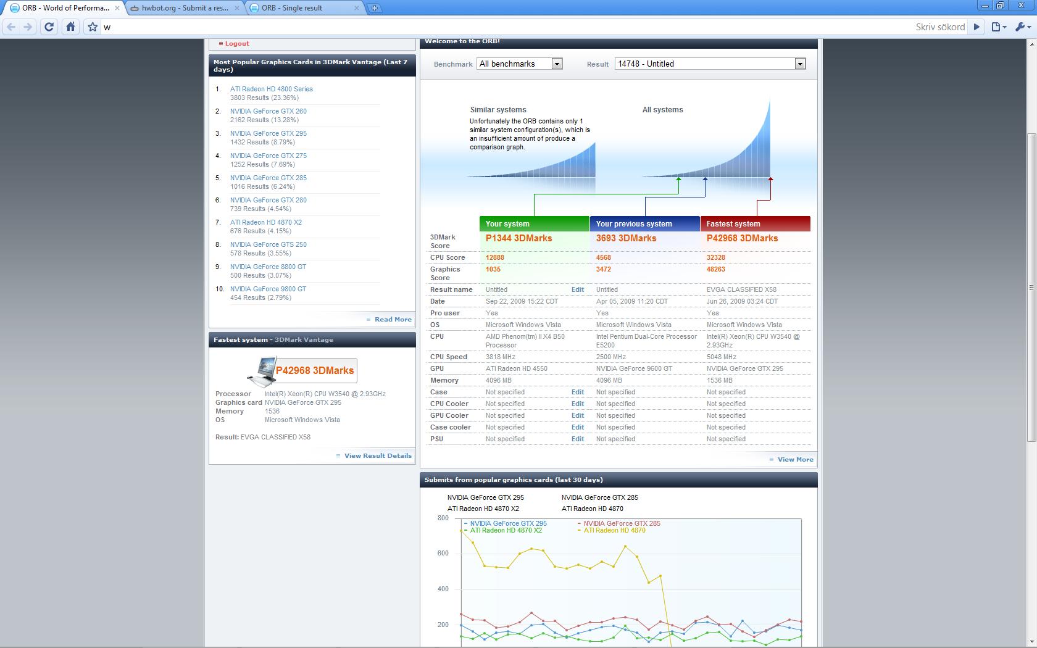Click the scrollbar up arrow
The height and width of the screenshot is (648, 1037).
coord(1031,44)
